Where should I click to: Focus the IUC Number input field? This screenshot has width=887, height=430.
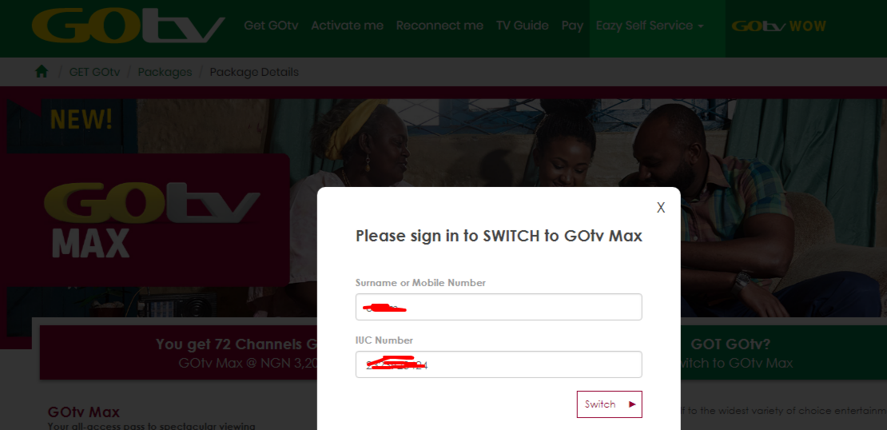point(499,364)
